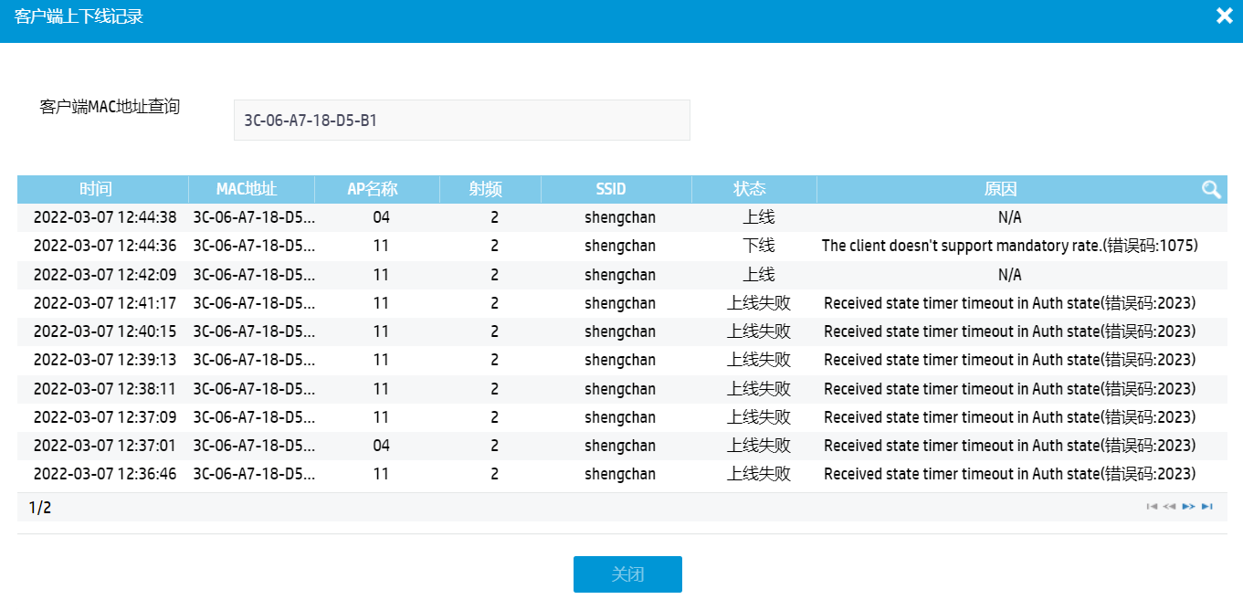Click AP name 04 in the 12:44:38 row

click(x=381, y=217)
